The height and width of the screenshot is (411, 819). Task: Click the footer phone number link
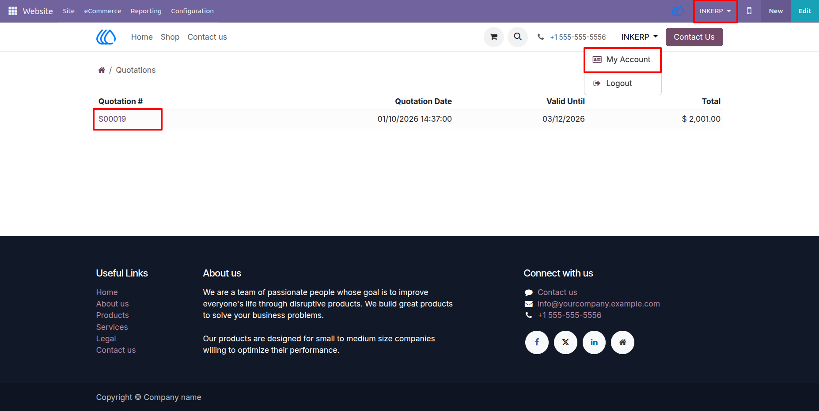click(569, 315)
